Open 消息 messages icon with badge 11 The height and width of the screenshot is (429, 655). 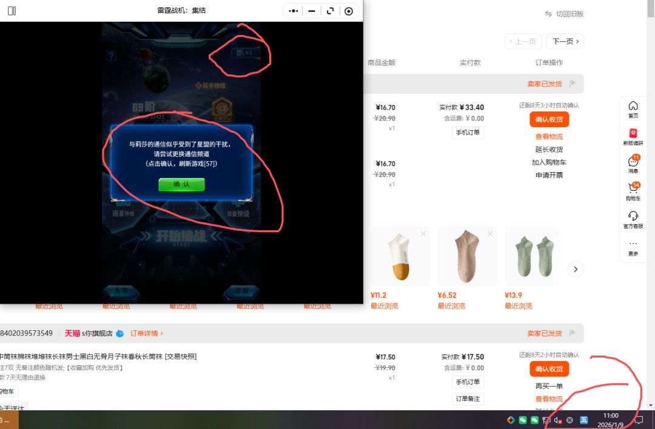(x=633, y=164)
